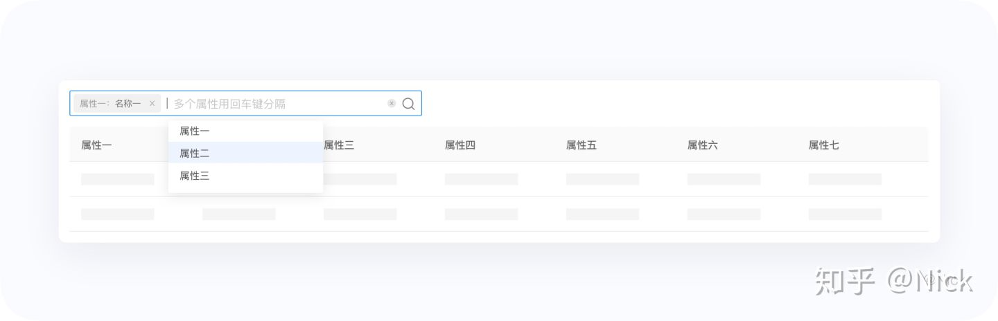998x321 pixels.
Task: Click the 属性一 column header
Action: [96, 145]
